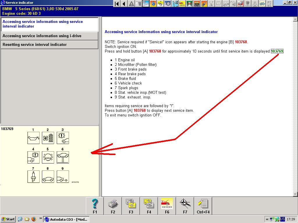Image resolution: width=298 pixels, height=223 pixels.
Task: Jump to first page with the skip-to-start arrow
Action: pos(117,3)
